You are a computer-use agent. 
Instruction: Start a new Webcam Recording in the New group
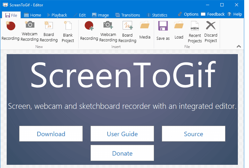pyautogui.click(x=30, y=31)
